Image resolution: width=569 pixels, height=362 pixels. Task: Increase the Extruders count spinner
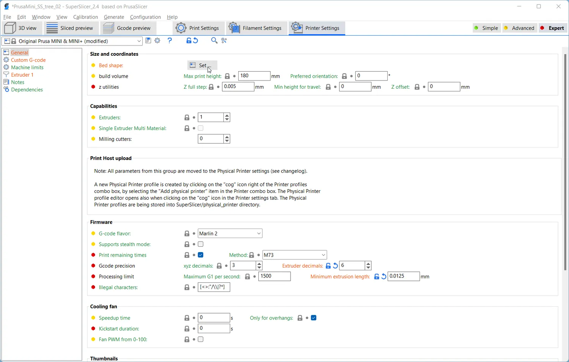click(227, 115)
